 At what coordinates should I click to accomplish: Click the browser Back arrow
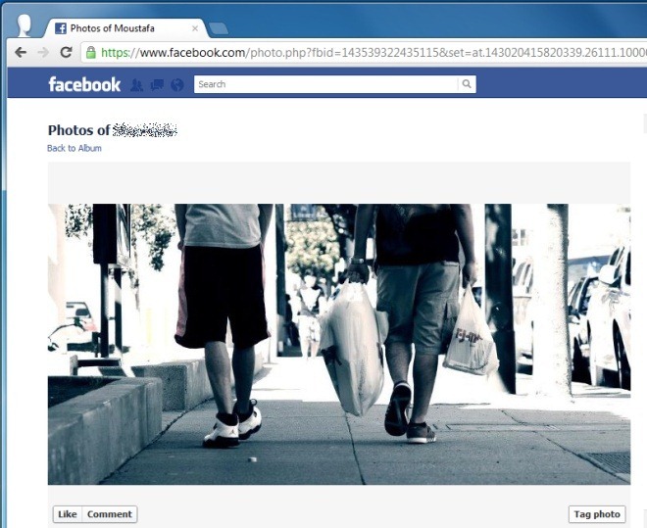pyautogui.click(x=21, y=52)
